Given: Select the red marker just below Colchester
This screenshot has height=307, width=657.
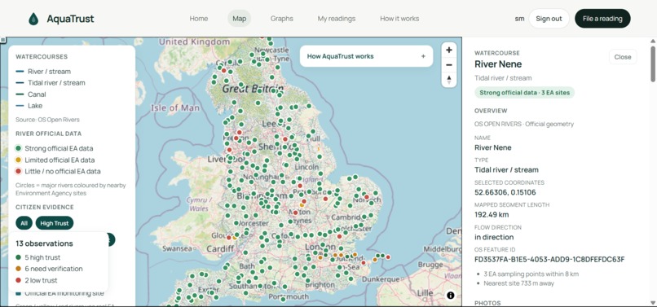Looking at the screenshot, I should (339, 237).
